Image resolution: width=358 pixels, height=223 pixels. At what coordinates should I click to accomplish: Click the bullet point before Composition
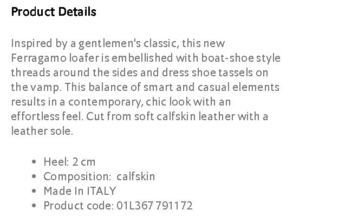point(34,177)
